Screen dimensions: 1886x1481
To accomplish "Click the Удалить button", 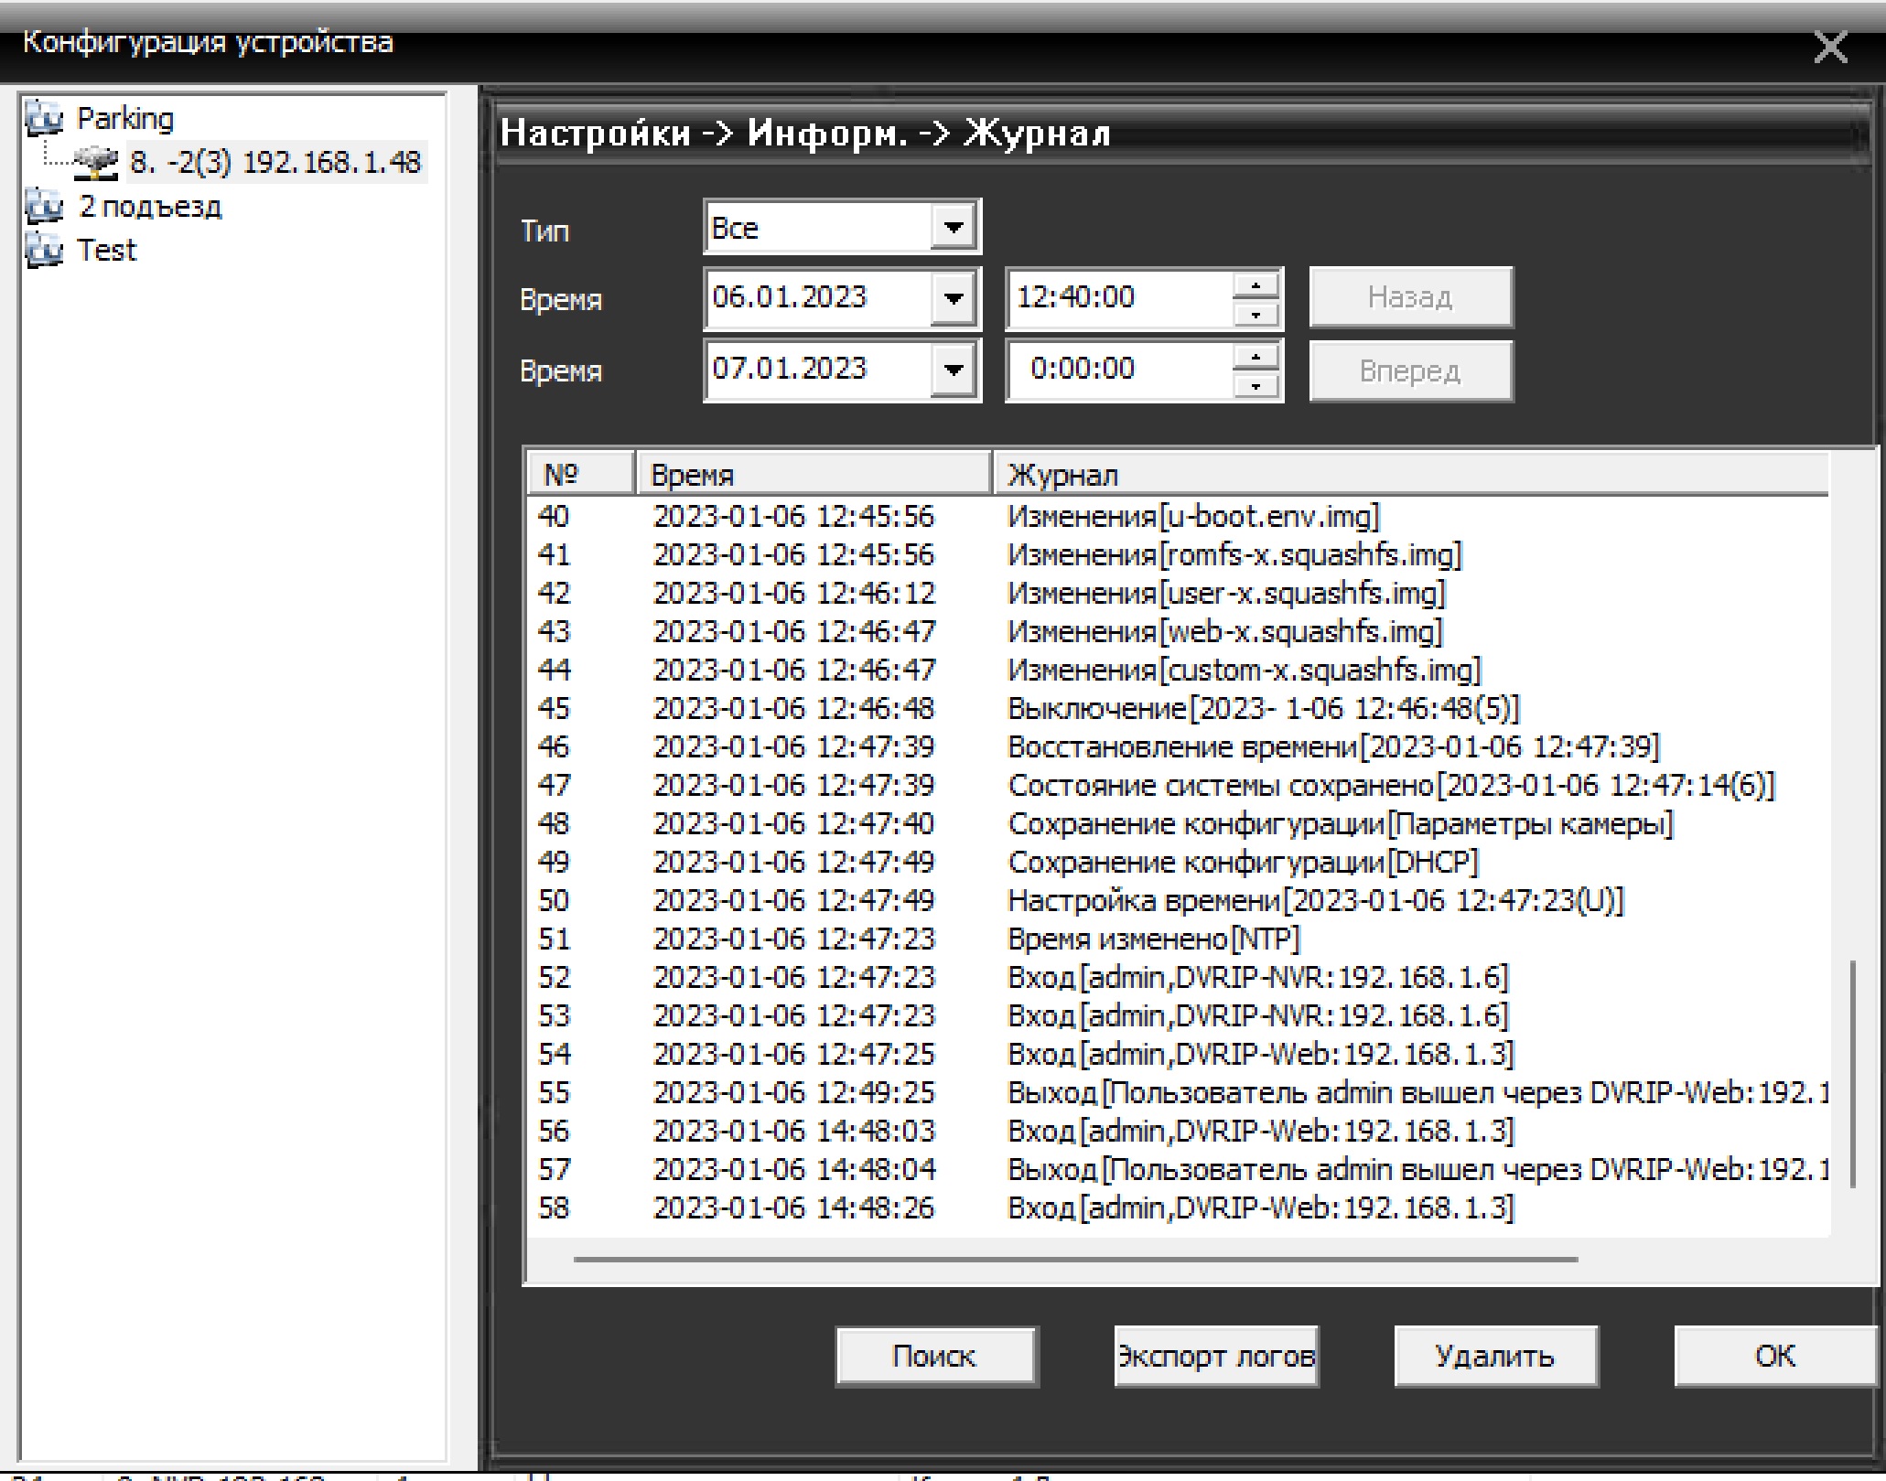I will pos(1495,1356).
